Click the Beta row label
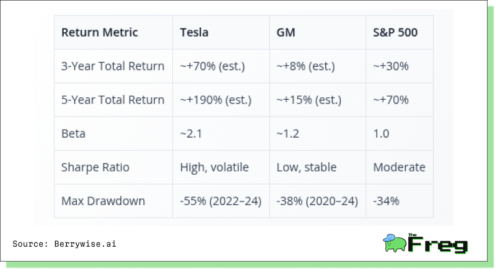This screenshot has width=495, height=269. tap(73, 133)
